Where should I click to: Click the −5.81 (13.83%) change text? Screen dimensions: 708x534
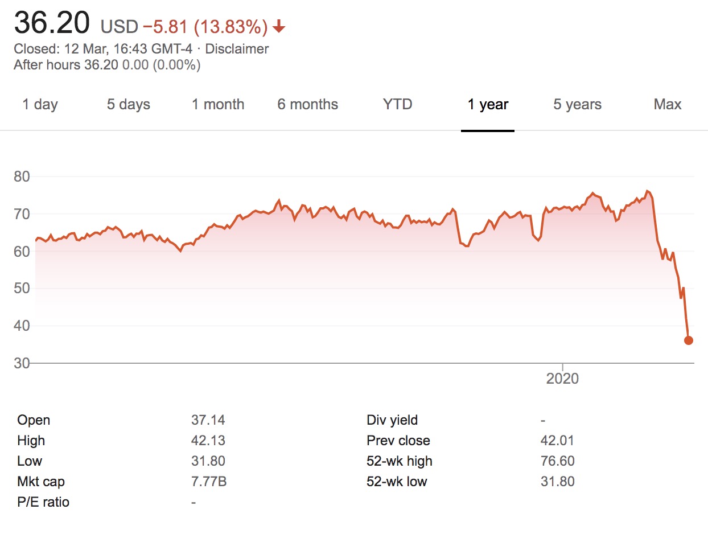pos(205,27)
